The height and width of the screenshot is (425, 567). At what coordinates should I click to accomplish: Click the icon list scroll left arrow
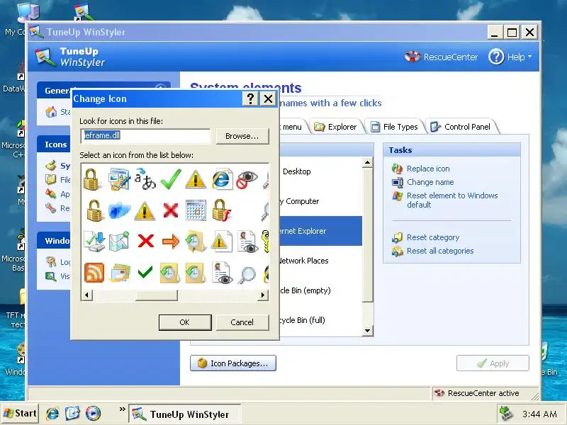[86, 295]
